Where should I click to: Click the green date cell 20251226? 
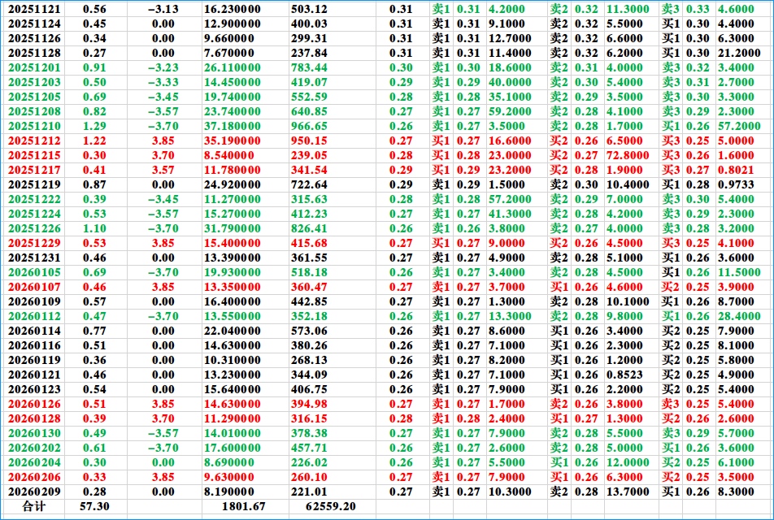(x=34, y=228)
